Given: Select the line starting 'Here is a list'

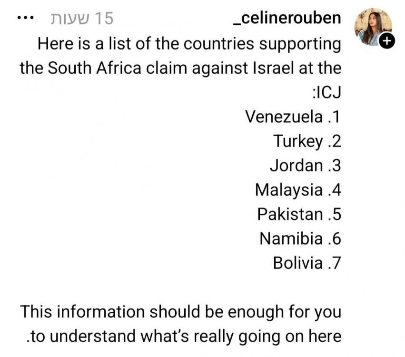Looking at the screenshot, I should (189, 44).
